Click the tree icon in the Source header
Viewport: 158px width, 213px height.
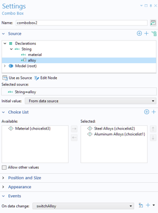point(154,34)
